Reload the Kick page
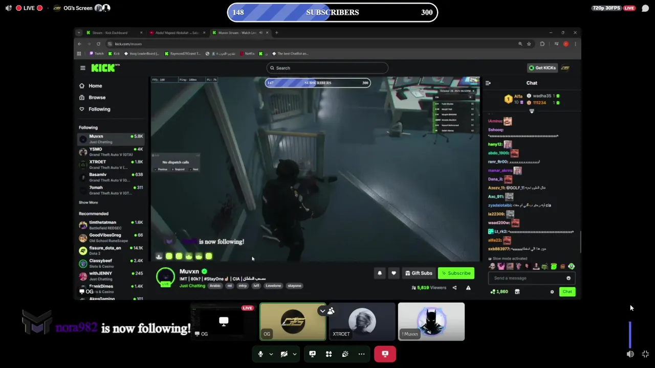Image resolution: width=655 pixels, height=368 pixels. pos(98,44)
